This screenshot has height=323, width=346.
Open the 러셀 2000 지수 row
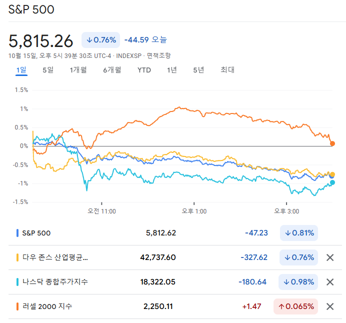click(175, 306)
